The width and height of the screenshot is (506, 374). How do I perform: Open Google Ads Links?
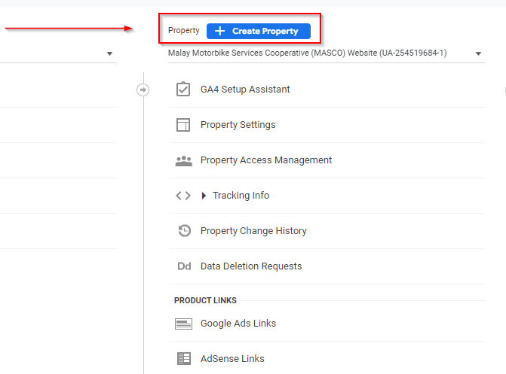[x=238, y=324]
